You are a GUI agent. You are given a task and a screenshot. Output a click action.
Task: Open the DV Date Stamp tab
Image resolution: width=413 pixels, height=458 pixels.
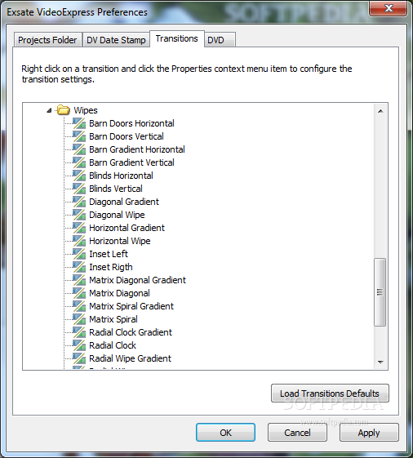(x=116, y=40)
